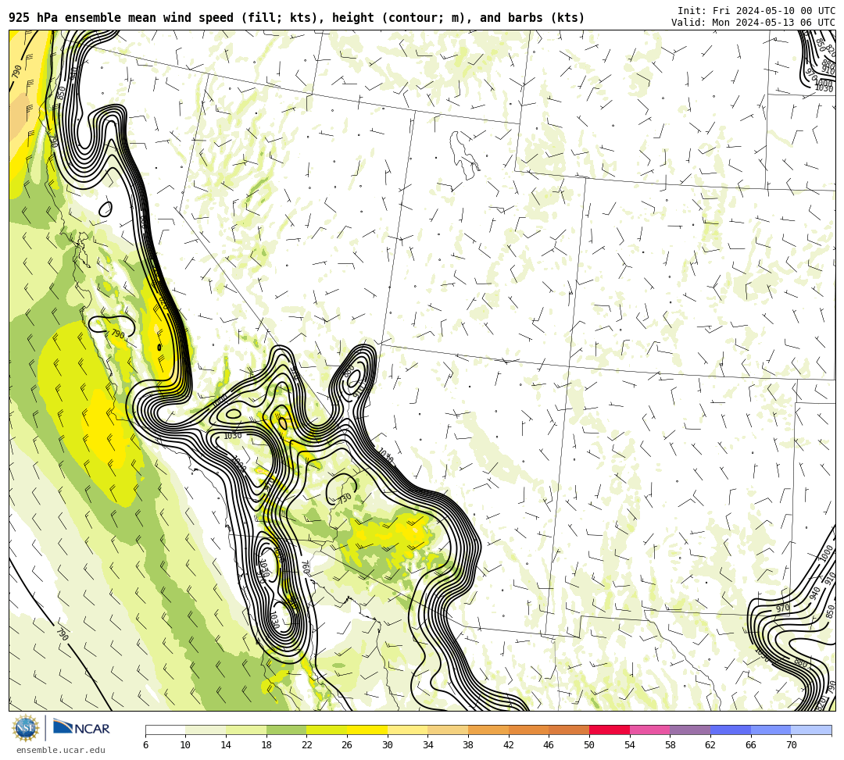844x760 pixels.
Task: Select the pale yellow 30-34 kts legend swatch
Action: pos(407,730)
